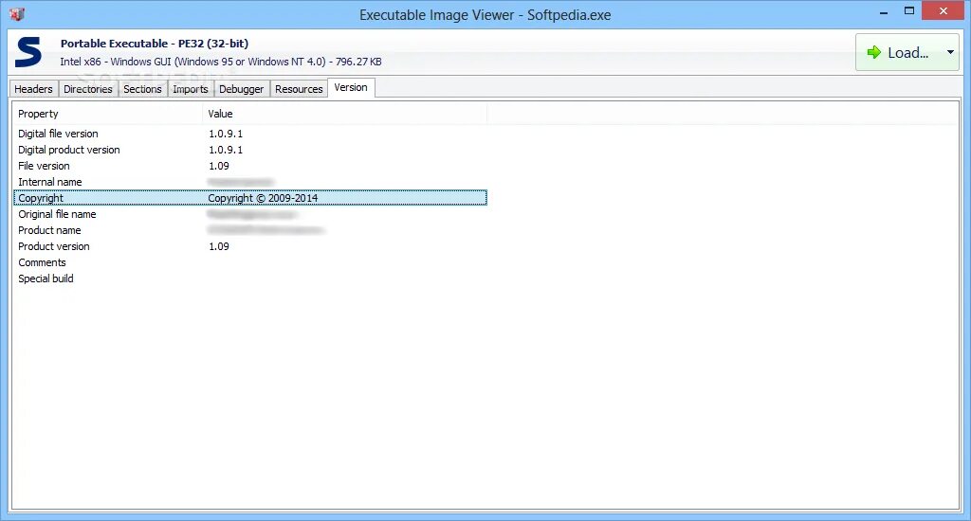Go to the Debugger tab
This screenshot has height=521, width=971.
click(242, 89)
